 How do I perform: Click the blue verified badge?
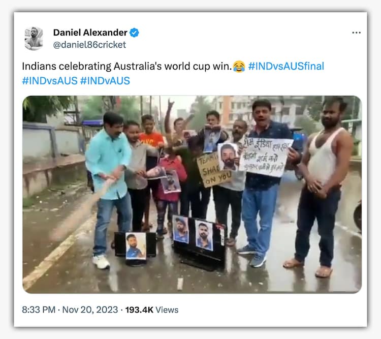134,33
